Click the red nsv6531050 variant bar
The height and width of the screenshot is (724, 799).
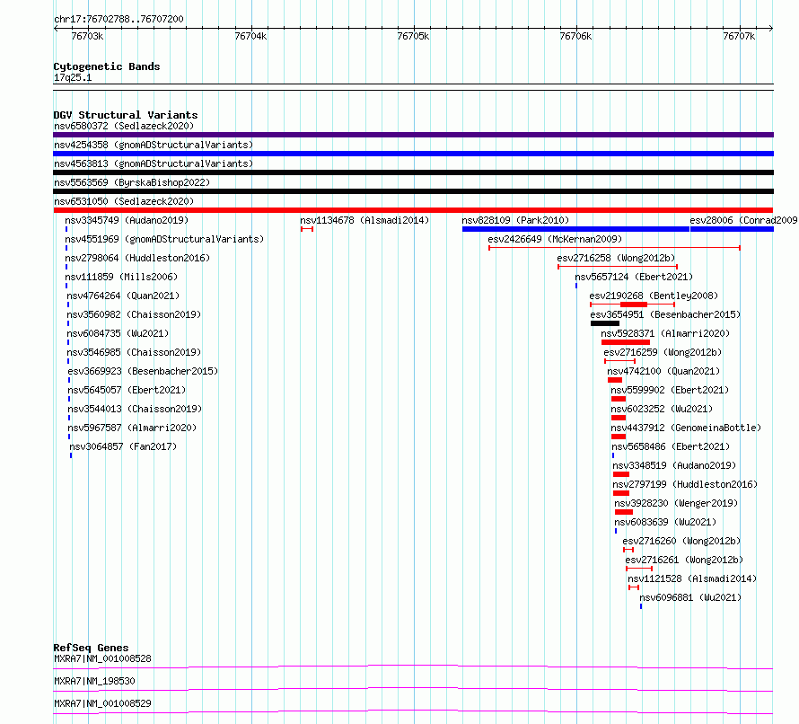pyautogui.click(x=413, y=210)
